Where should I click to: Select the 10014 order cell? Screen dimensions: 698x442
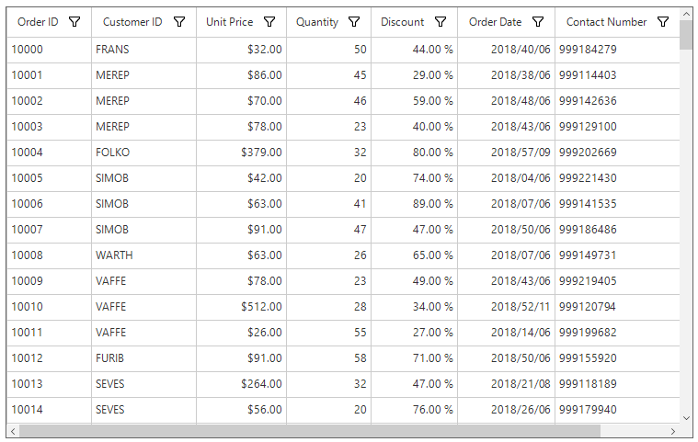pyautogui.click(x=49, y=411)
